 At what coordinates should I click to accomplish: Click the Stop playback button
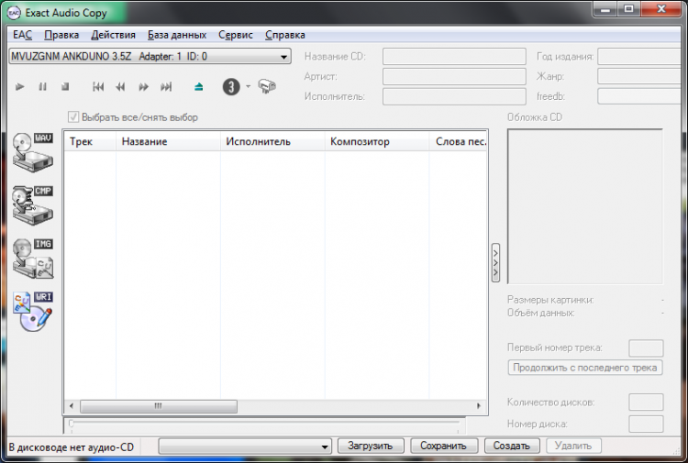pos(65,87)
